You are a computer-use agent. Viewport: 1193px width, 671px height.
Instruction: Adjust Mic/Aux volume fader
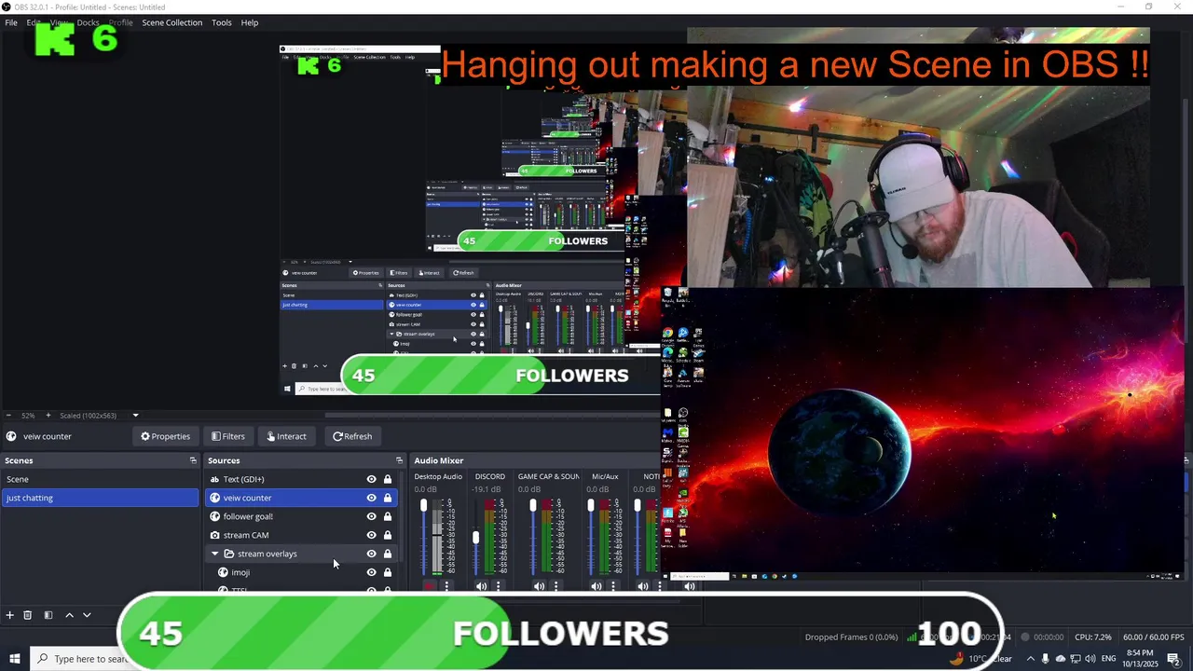[x=591, y=505]
